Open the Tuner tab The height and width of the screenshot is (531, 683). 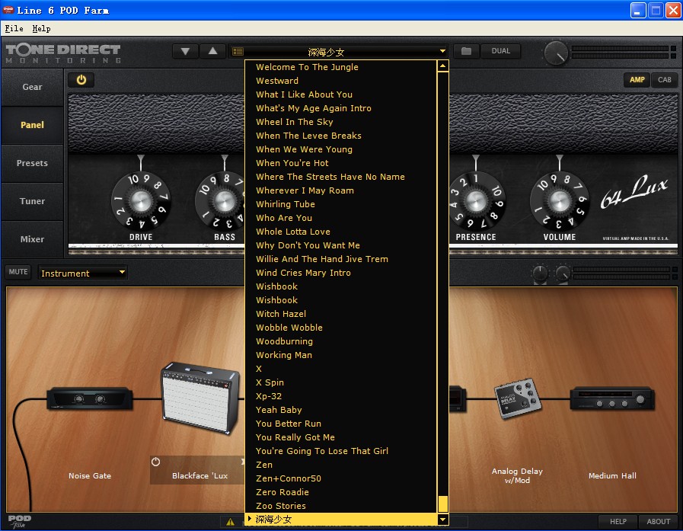point(32,201)
